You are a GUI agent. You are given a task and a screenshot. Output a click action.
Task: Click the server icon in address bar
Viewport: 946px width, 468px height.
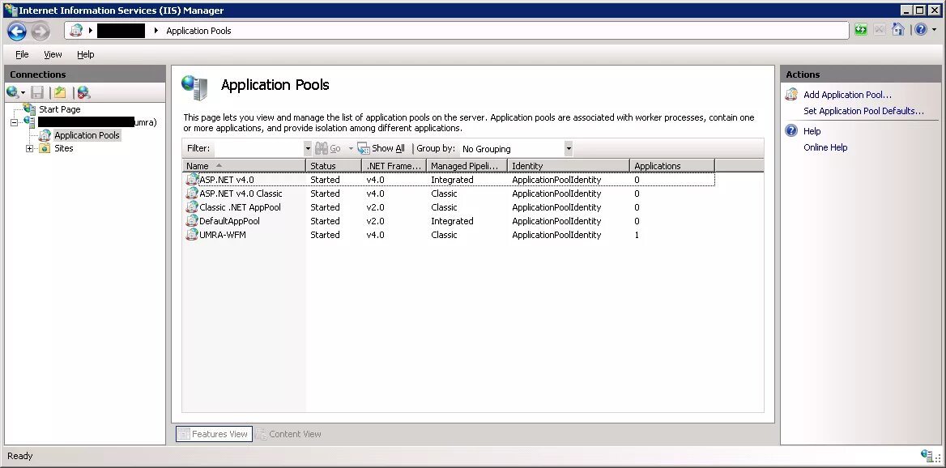click(x=76, y=30)
